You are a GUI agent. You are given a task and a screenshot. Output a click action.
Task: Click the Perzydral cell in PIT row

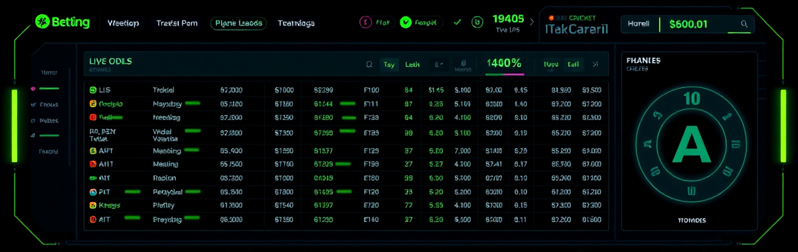click(x=167, y=192)
